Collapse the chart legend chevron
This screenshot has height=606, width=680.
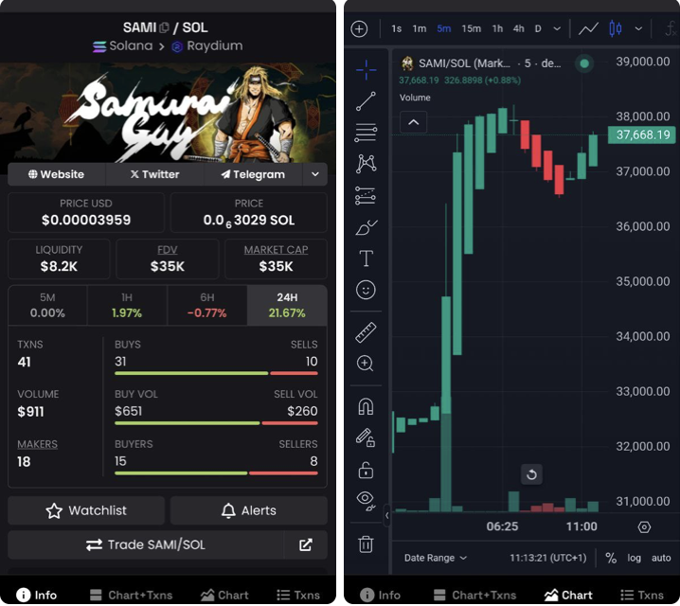[413, 122]
